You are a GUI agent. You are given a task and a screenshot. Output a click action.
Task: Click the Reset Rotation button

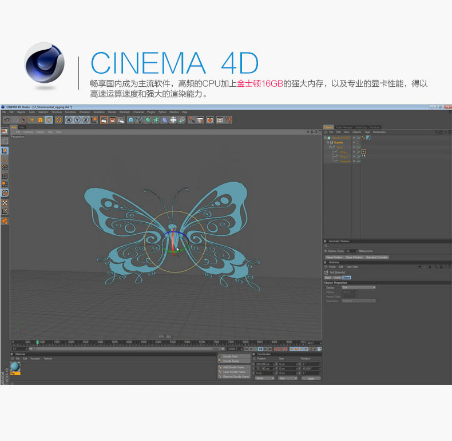tap(354, 258)
